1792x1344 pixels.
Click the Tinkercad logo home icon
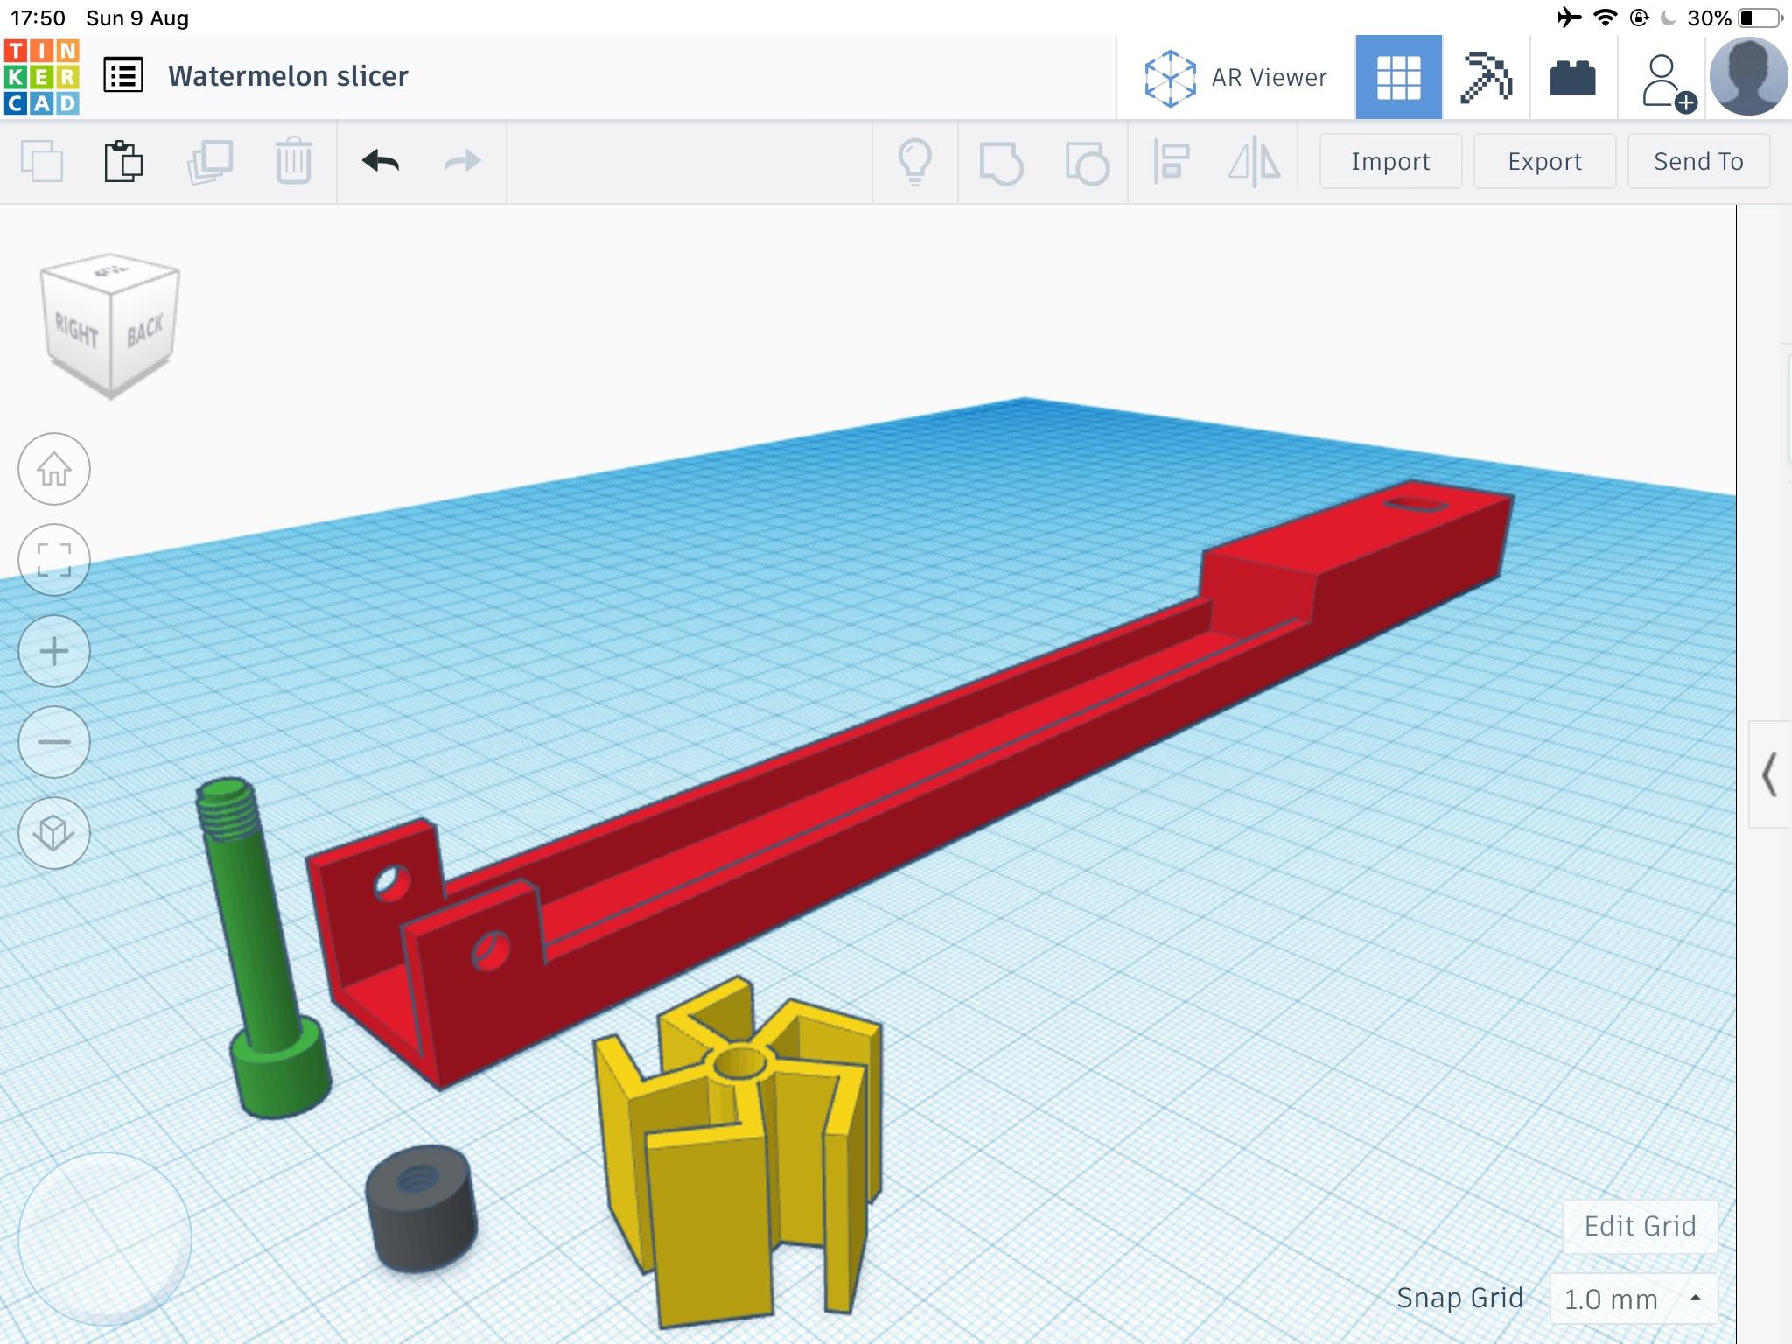(x=42, y=77)
